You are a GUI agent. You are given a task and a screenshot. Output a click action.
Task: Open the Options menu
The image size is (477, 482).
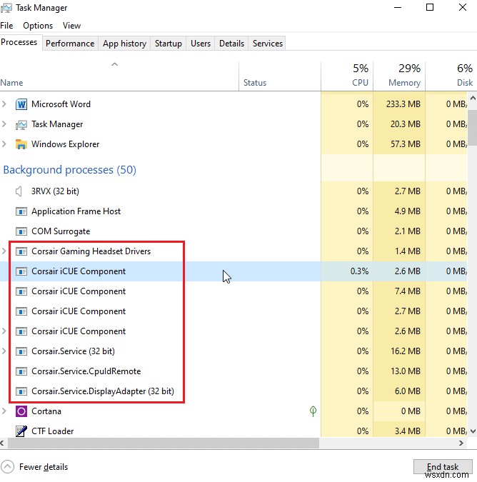coord(38,26)
